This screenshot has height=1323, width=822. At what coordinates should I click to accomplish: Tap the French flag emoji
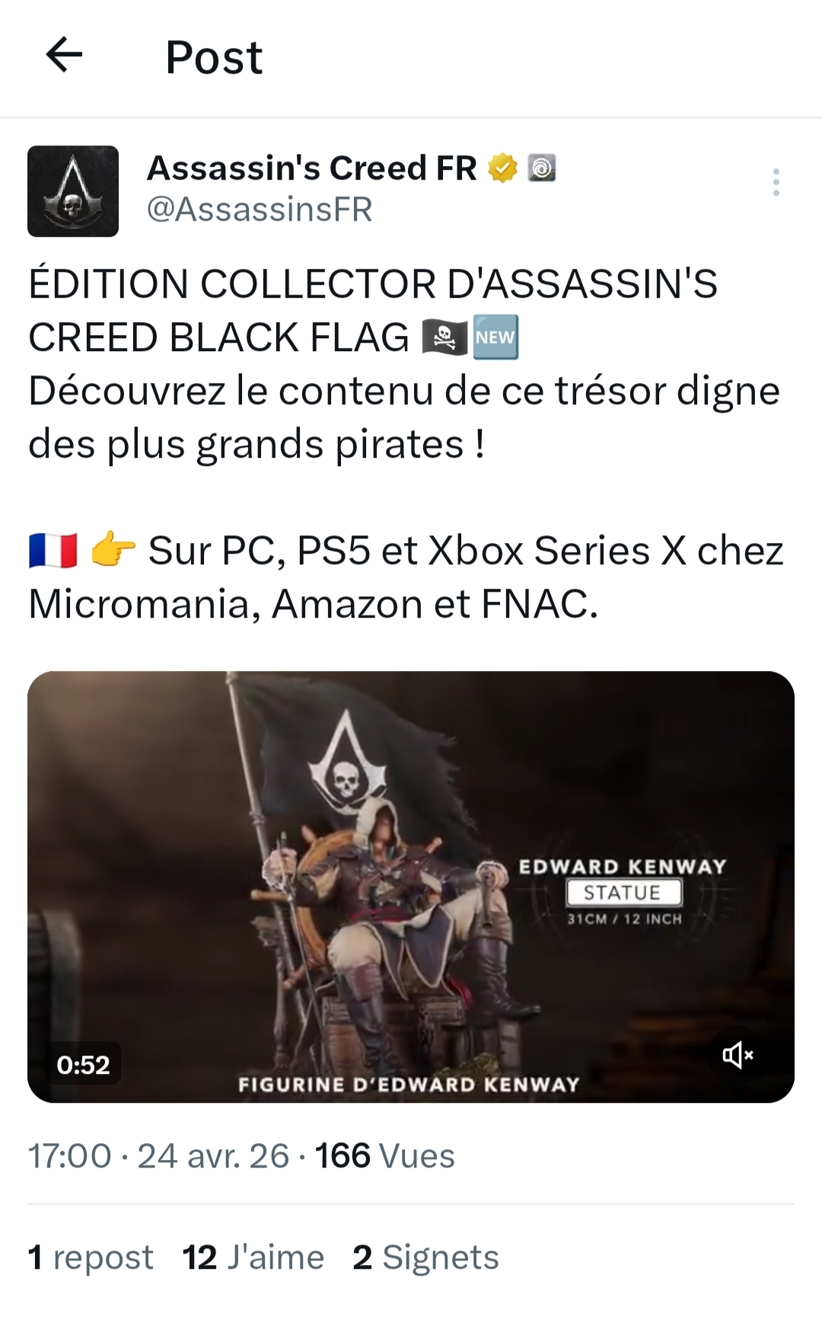pyautogui.click(x=53, y=551)
